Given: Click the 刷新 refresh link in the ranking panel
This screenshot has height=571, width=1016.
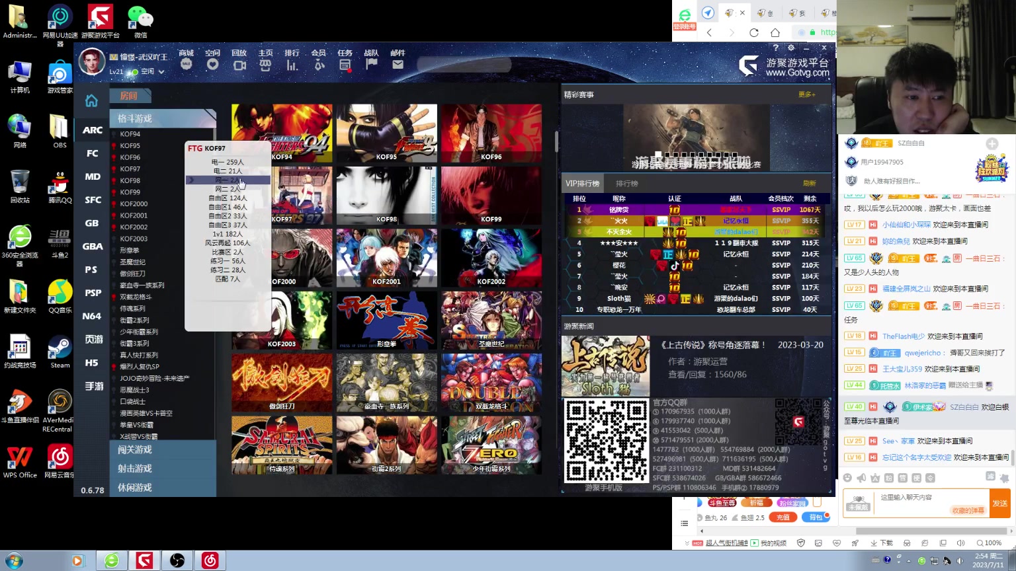Looking at the screenshot, I should (810, 184).
